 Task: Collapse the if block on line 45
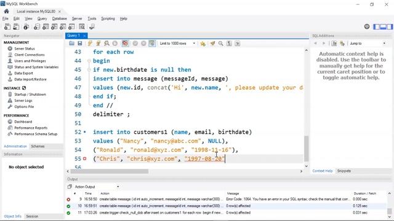point(89,69)
